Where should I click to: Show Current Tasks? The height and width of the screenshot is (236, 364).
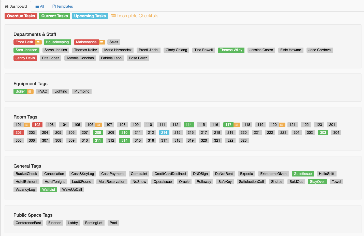point(54,16)
